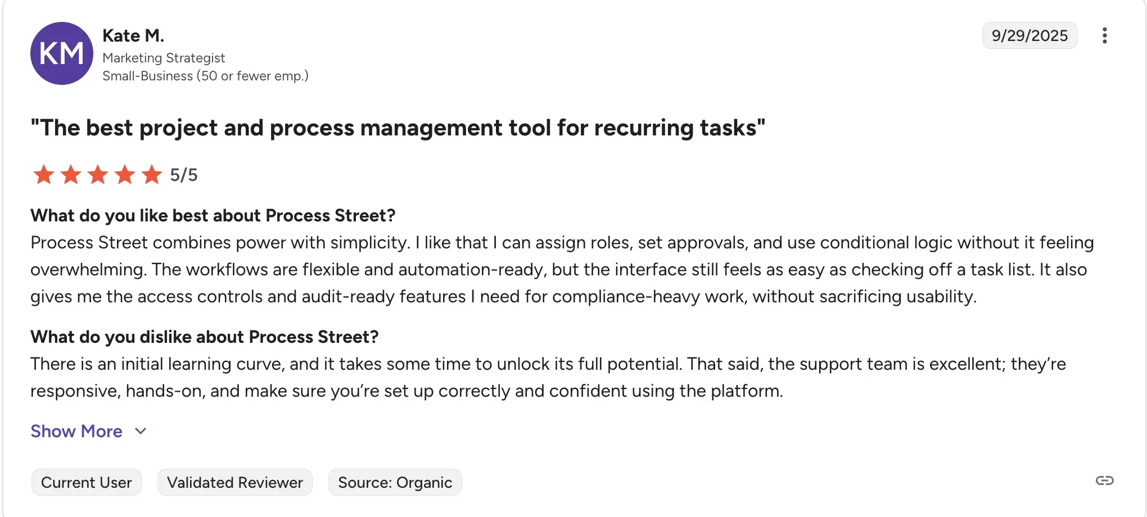Click Kate M.'s purple KM avatar

(62, 53)
